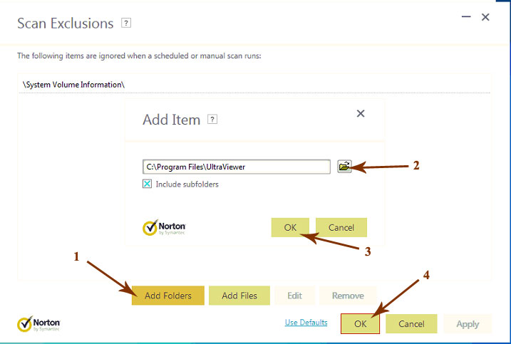Click the Norton logo in Add Item dialog
The height and width of the screenshot is (344, 511).
pyautogui.click(x=164, y=227)
